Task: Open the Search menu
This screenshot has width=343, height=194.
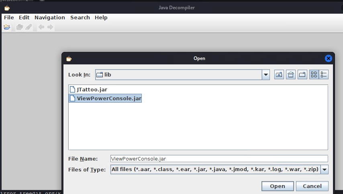Action: [x=80, y=18]
